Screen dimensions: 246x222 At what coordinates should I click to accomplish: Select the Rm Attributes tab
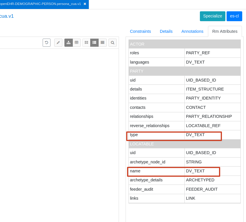225,31
